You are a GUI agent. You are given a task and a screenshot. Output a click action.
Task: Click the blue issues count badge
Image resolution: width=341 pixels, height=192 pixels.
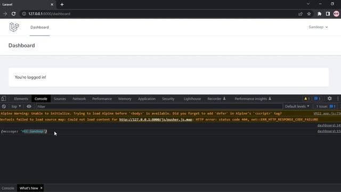click(x=318, y=99)
